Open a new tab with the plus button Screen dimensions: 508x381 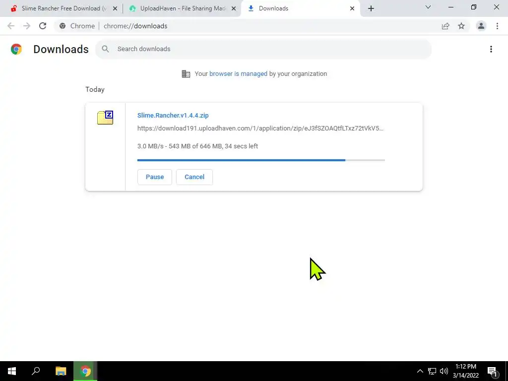coord(371,8)
